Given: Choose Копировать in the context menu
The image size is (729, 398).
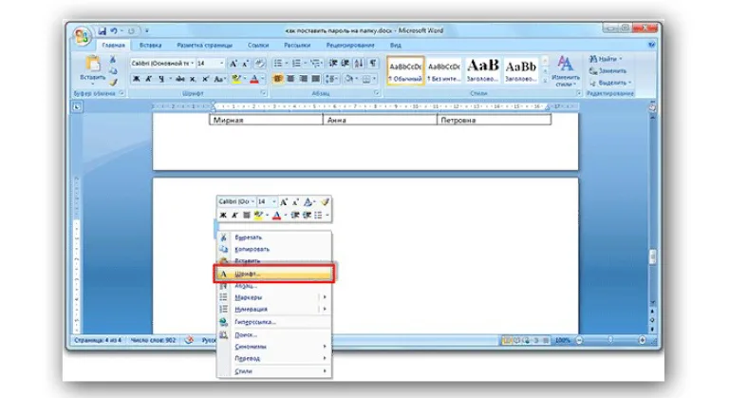Looking at the screenshot, I should [x=273, y=249].
